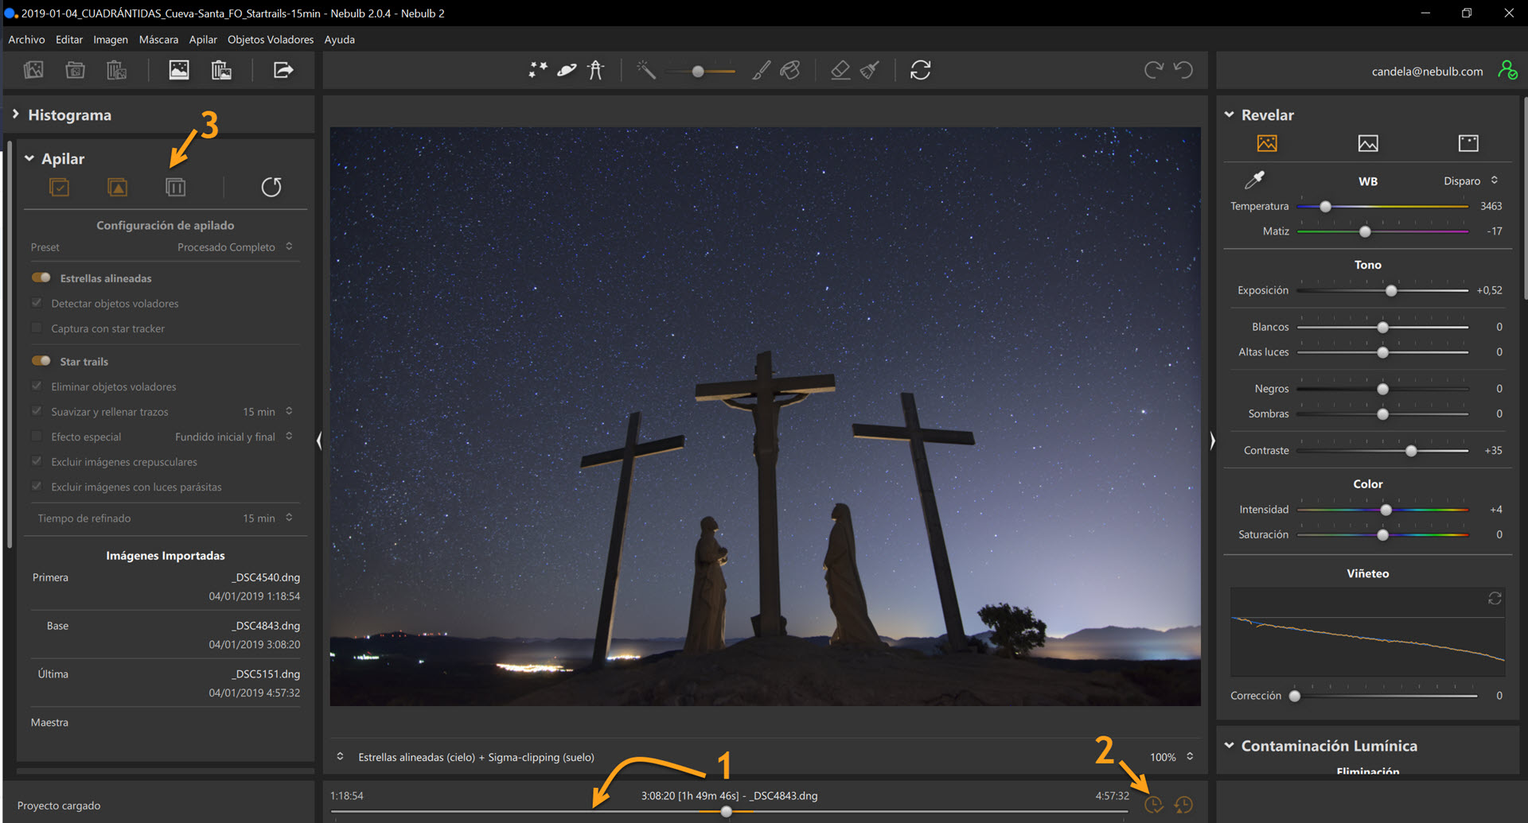Select the magic wand tool
This screenshot has height=823, width=1528.
[x=645, y=70]
